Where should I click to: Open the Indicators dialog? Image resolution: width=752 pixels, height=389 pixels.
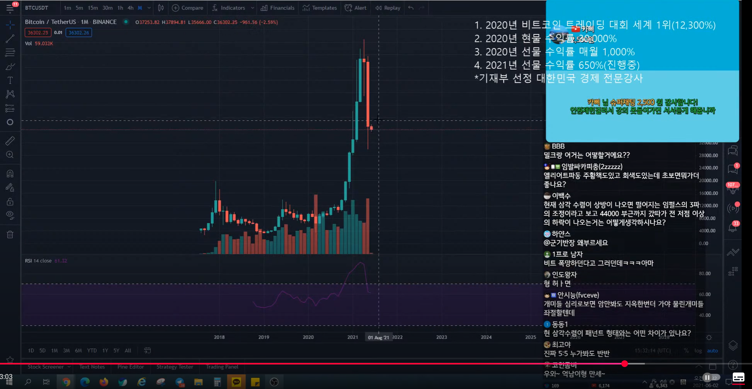click(x=229, y=8)
